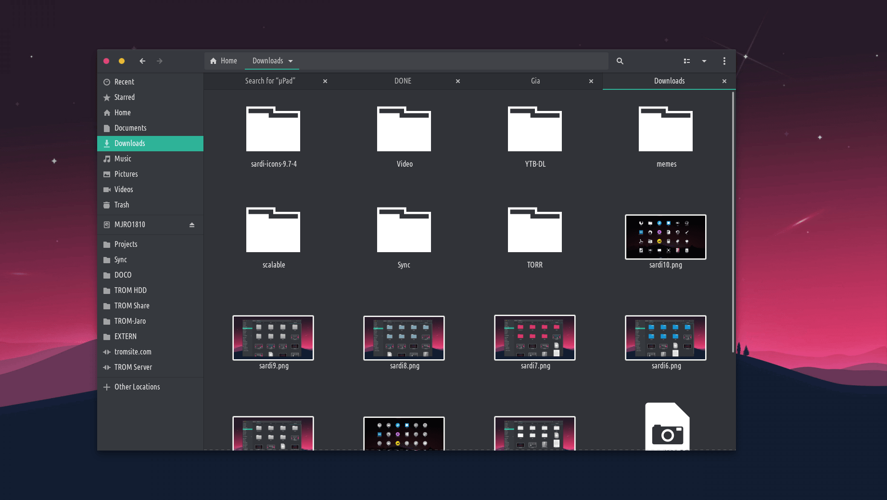The height and width of the screenshot is (500, 887).
Task: Switch to the DONE tab
Action: pos(403,81)
